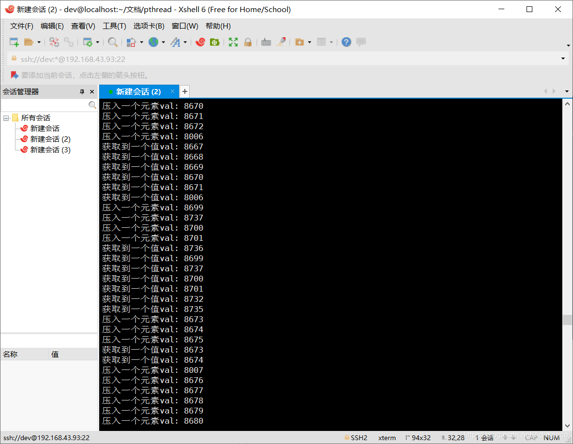Open the 文件(F) menu
The width and height of the screenshot is (573, 444).
(x=22, y=26)
